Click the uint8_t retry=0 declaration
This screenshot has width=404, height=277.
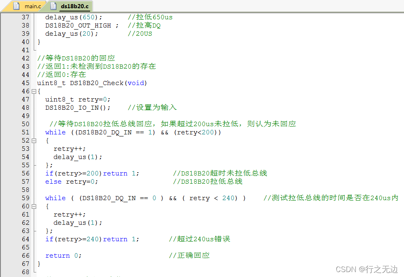point(78,99)
